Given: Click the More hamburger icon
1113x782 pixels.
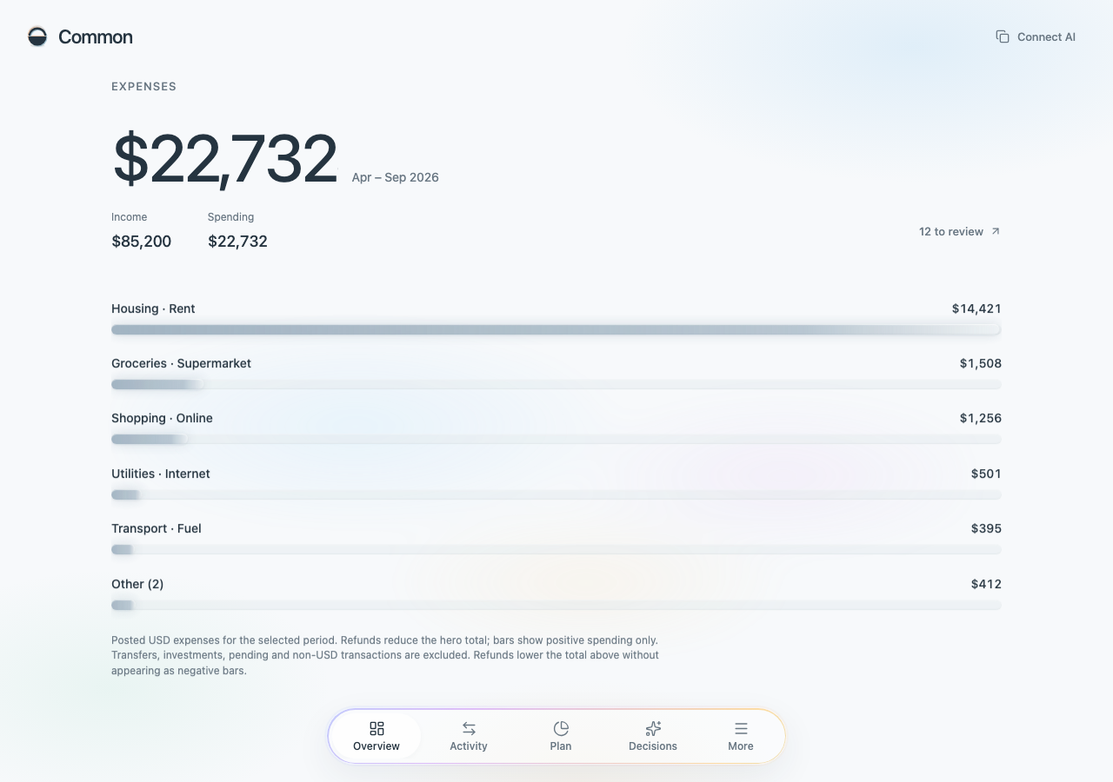Looking at the screenshot, I should 741,728.
